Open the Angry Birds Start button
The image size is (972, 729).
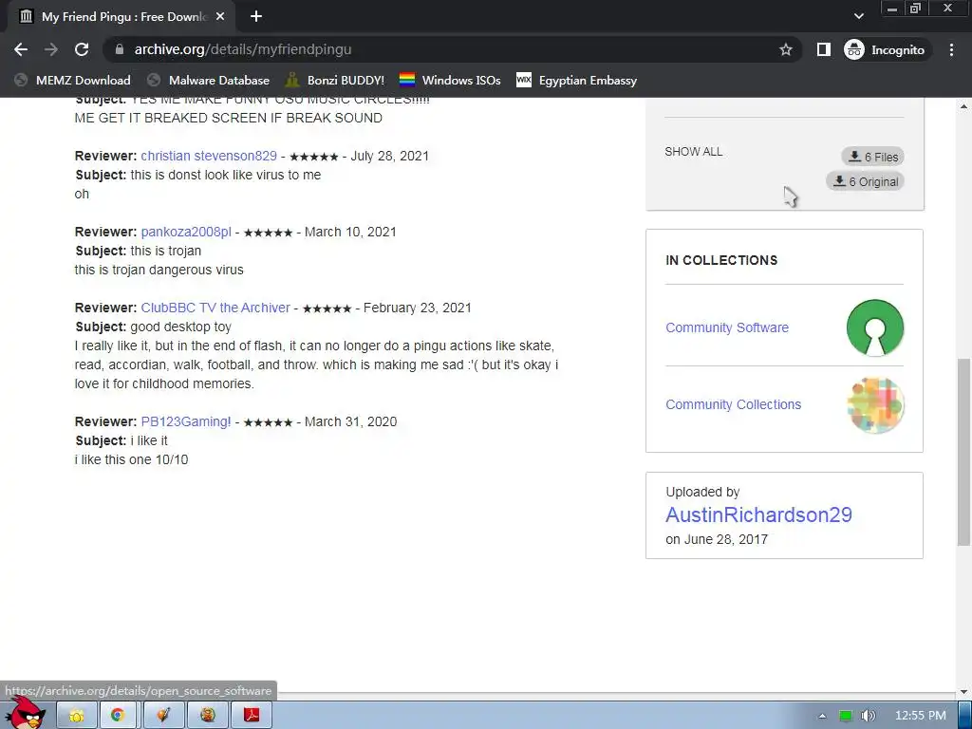coord(26,713)
